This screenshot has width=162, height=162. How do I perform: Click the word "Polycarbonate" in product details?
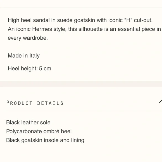click(24, 132)
